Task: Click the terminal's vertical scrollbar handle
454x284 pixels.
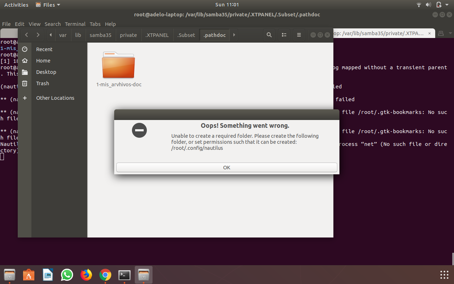Action: coord(452,258)
